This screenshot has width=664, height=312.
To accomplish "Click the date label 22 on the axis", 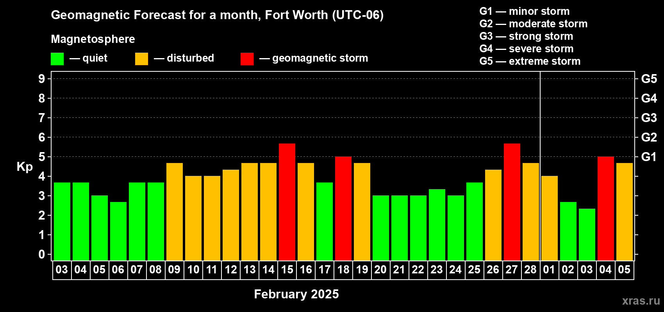I will [418, 269].
